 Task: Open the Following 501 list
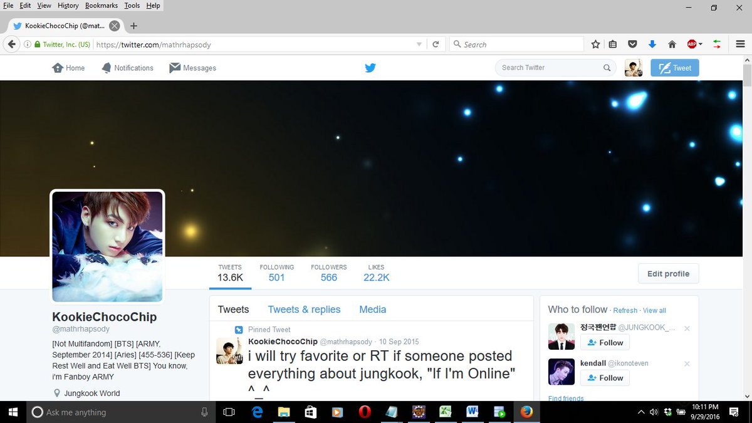[x=276, y=273]
